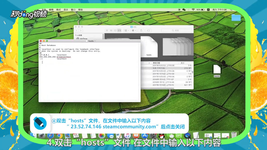
Task: Open WeChat from the Dock
Action: point(170,136)
